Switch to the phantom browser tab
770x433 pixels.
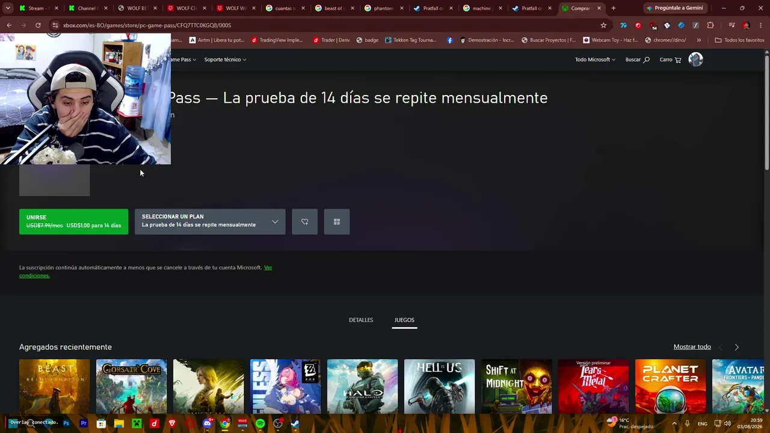pos(384,8)
